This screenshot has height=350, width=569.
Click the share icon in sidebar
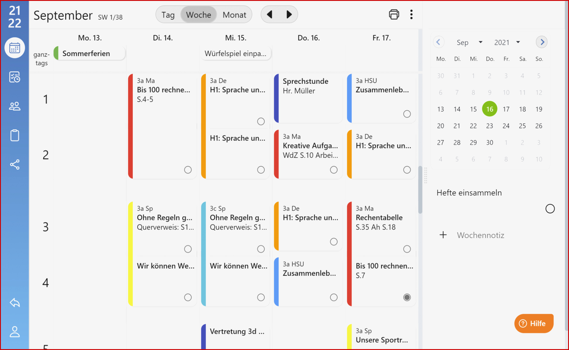tap(15, 164)
